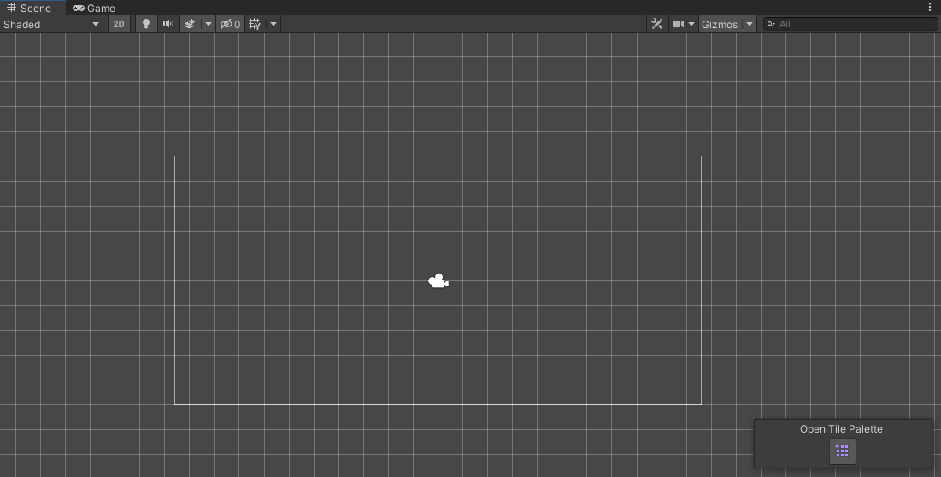
Task: Switch to the Scene tab
Action: 29,8
